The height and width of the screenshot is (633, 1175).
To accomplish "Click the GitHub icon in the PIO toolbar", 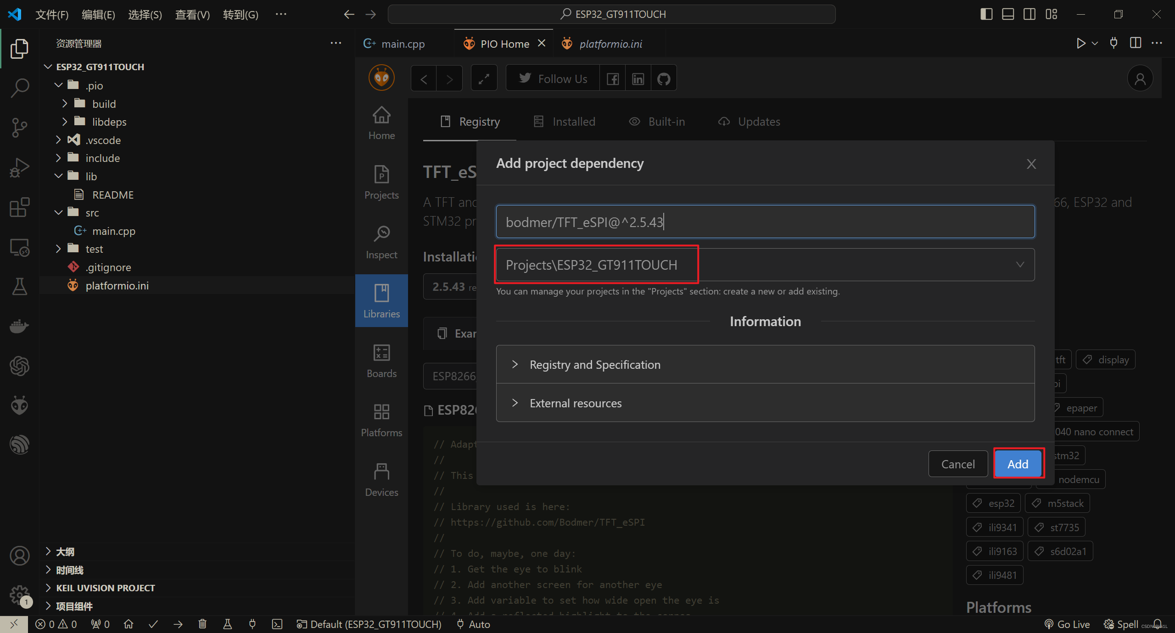I will tap(664, 79).
